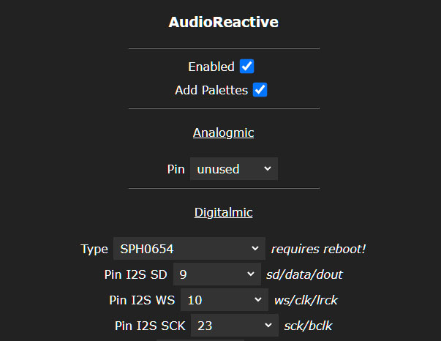Click the Pin I2S SCK label
This screenshot has width=441, height=341.
coord(150,326)
